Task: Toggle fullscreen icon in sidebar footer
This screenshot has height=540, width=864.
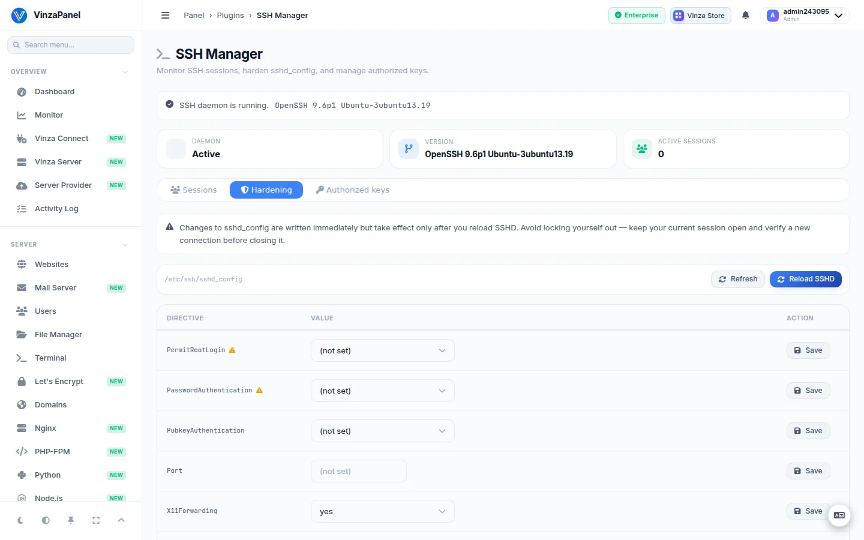Action: click(96, 520)
